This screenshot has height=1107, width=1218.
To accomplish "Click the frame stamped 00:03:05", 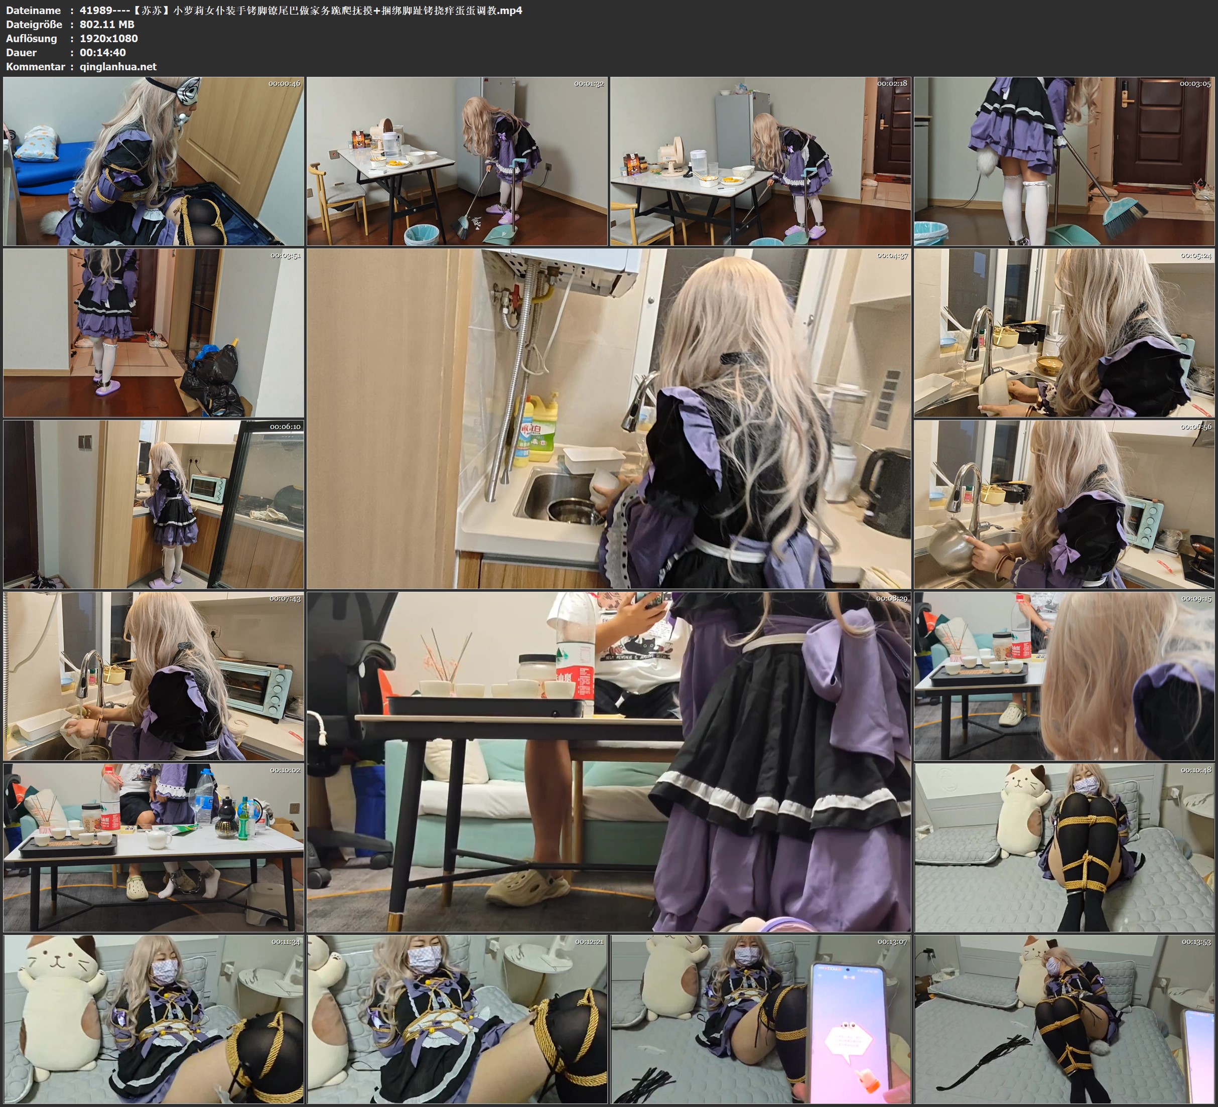I will click(1064, 161).
